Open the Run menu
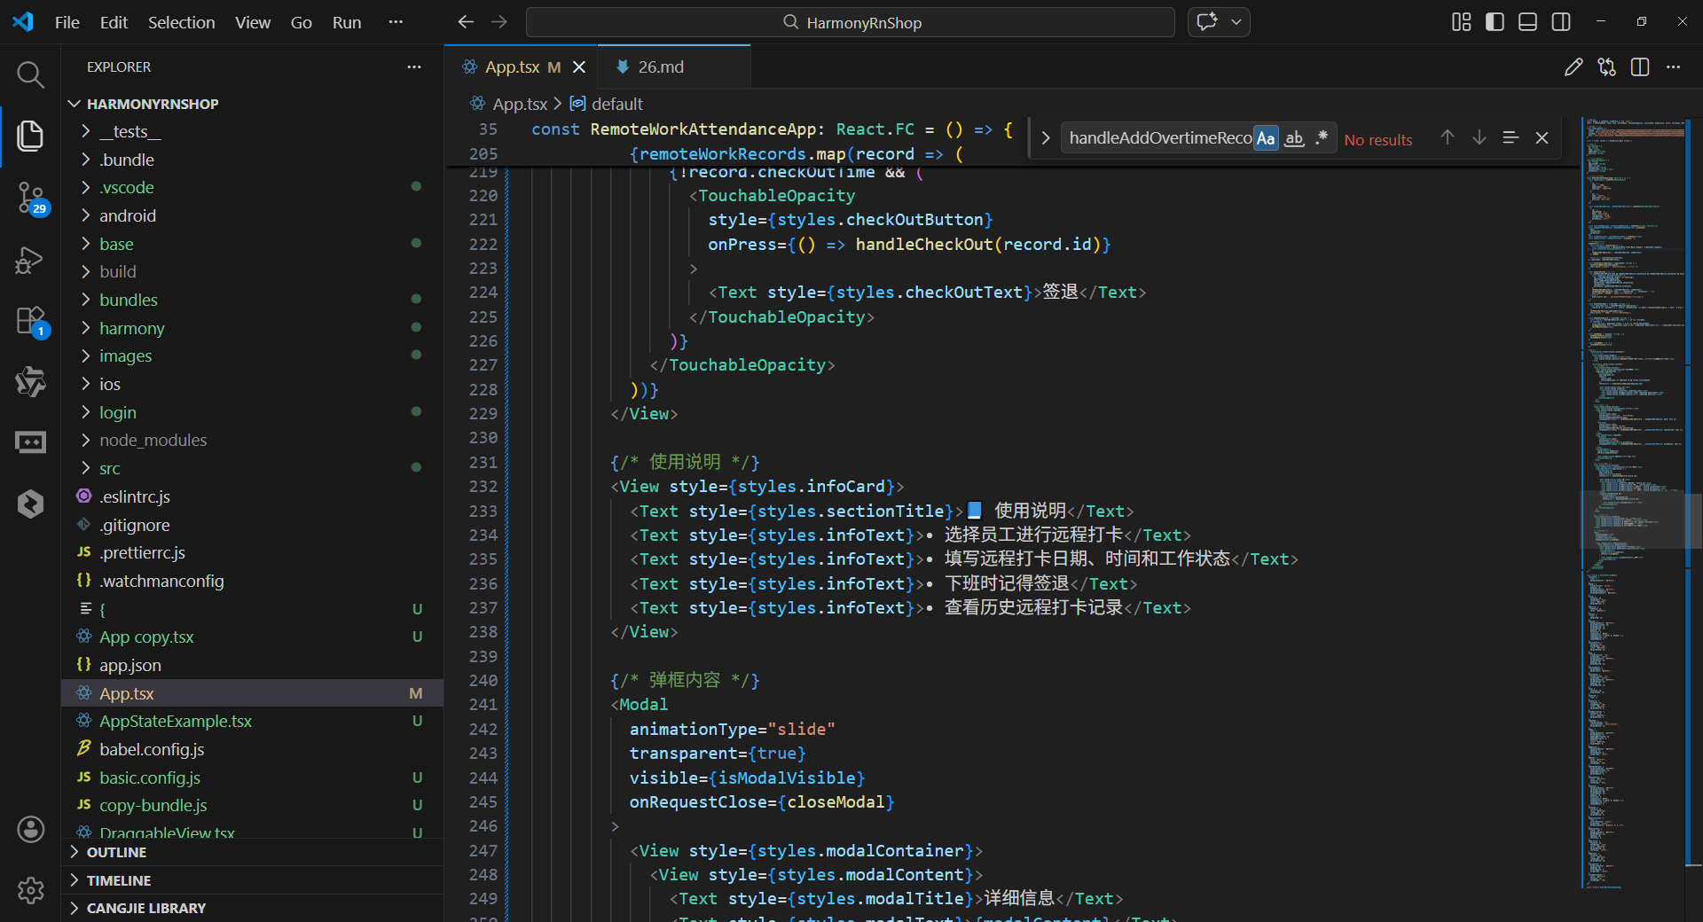The image size is (1703, 922). click(x=347, y=22)
